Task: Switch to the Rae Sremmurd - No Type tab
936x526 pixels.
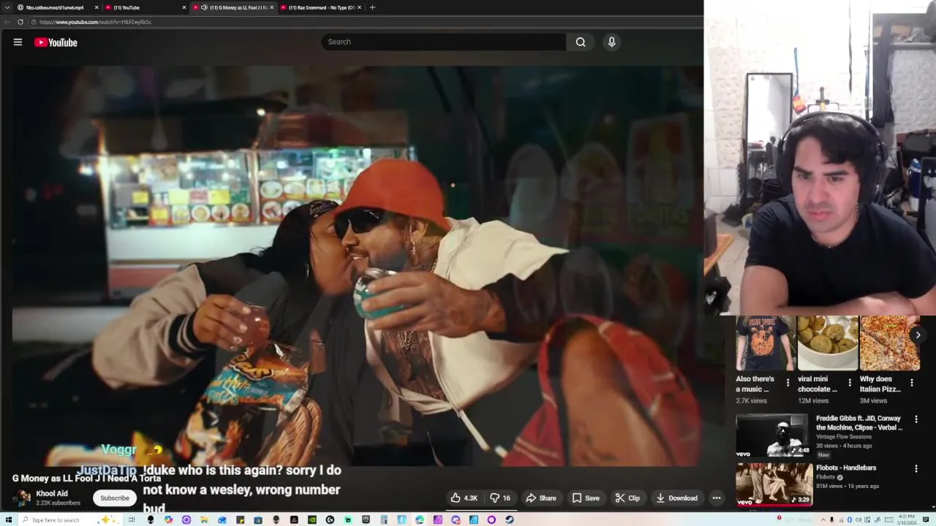Action: point(320,7)
